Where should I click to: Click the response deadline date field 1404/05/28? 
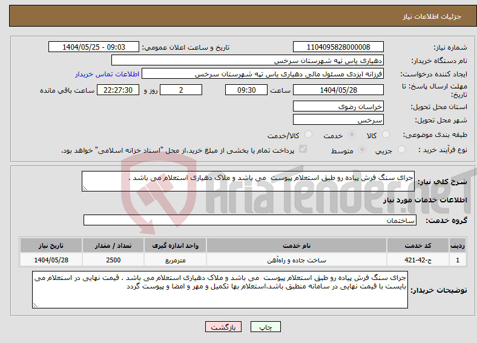click(338, 90)
